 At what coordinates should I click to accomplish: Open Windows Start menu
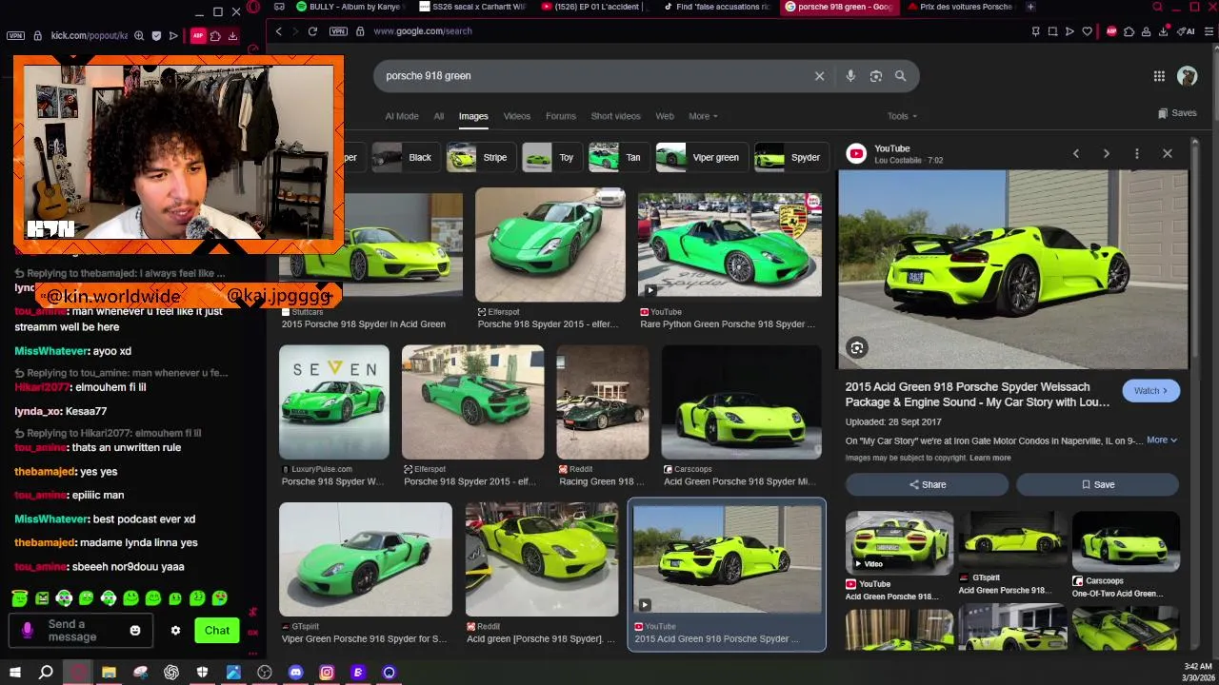pos(15,673)
